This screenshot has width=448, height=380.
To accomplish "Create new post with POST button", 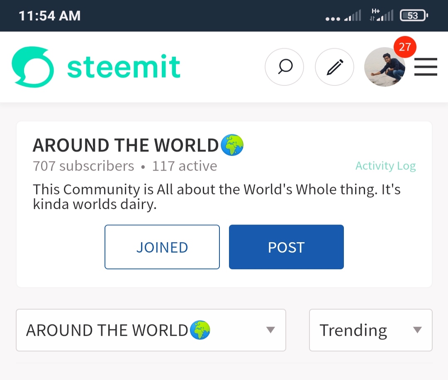I will point(286,247).
